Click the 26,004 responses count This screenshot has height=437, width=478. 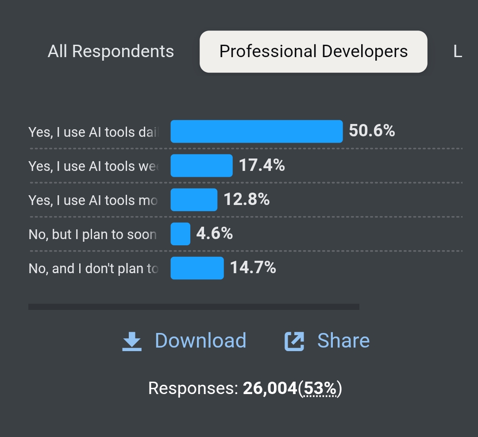[270, 388]
